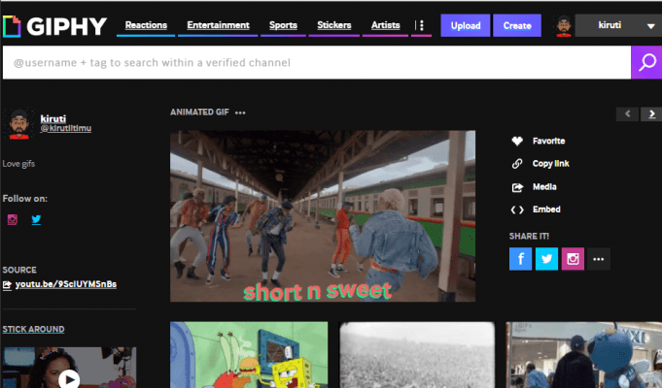Open the black-and-white crowd GIF

(x=417, y=355)
